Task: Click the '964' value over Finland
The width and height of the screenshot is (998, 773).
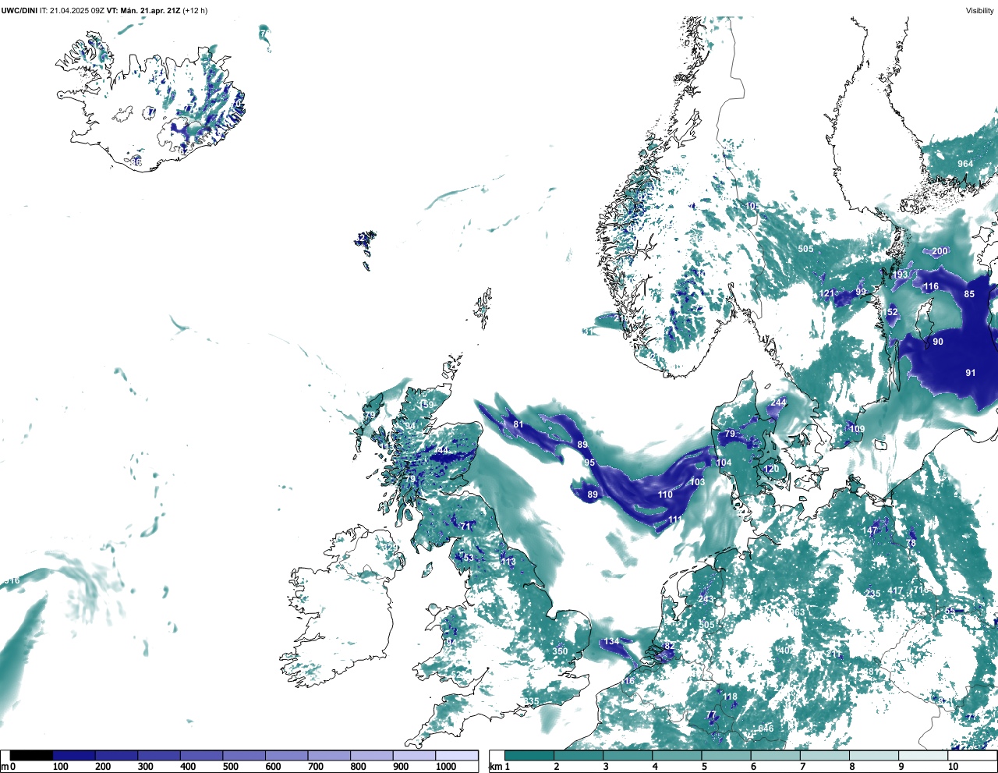Action: pos(965,164)
